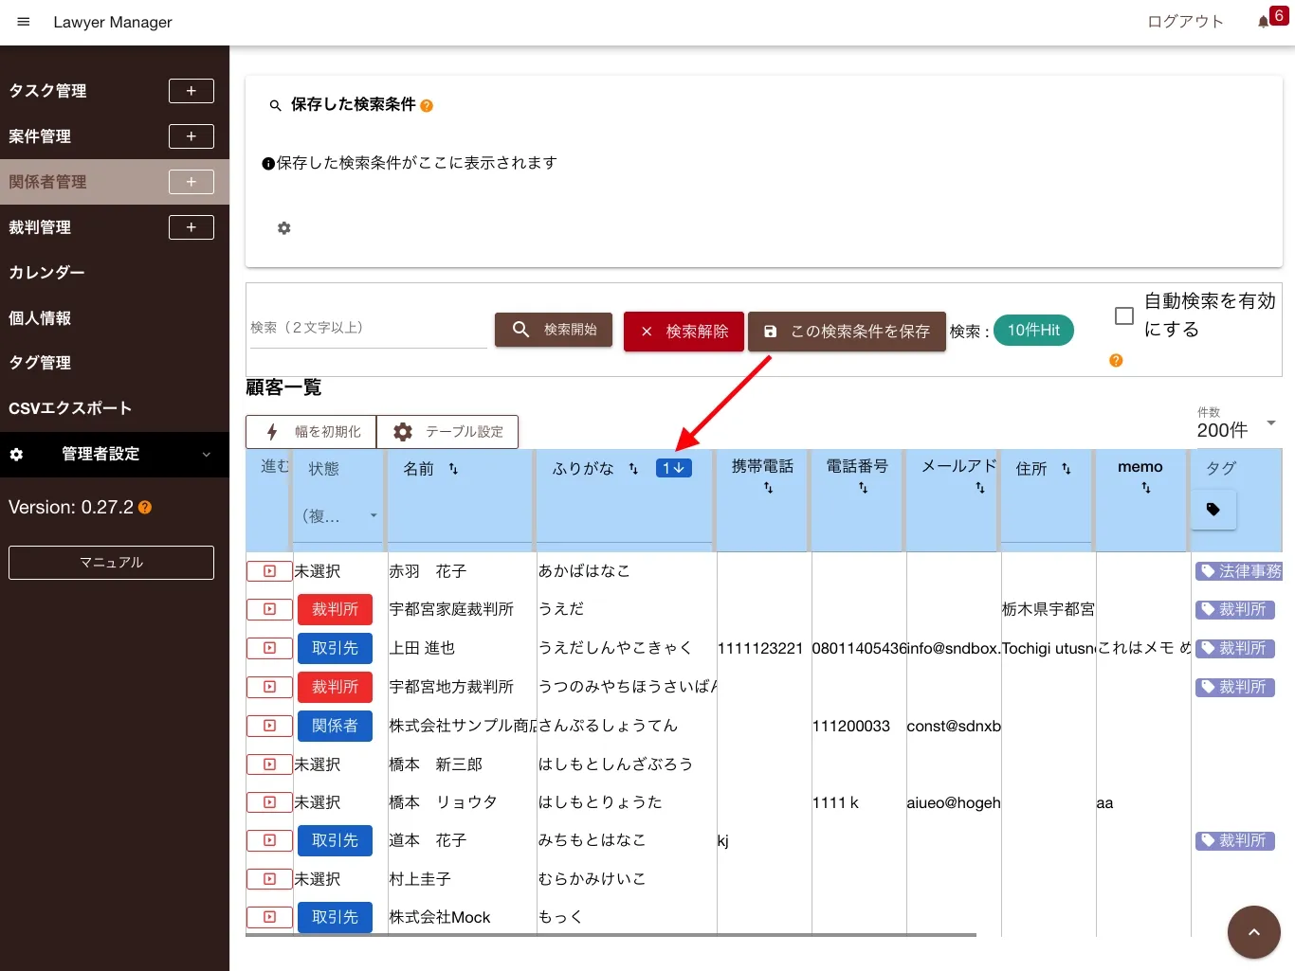The height and width of the screenshot is (971, 1295).
Task: Click the tag filter icon under タグ header
Action: point(1213,510)
